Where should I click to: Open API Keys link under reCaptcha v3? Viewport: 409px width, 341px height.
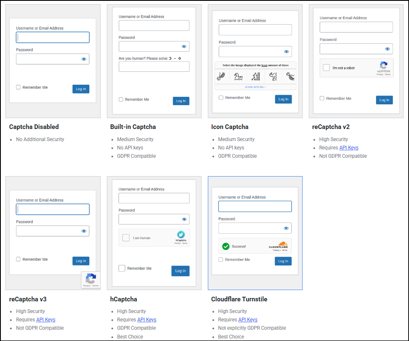tap(45, 320)
